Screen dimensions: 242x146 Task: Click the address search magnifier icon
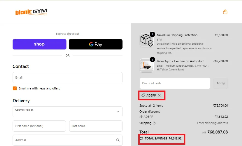[x=118, y=140]
